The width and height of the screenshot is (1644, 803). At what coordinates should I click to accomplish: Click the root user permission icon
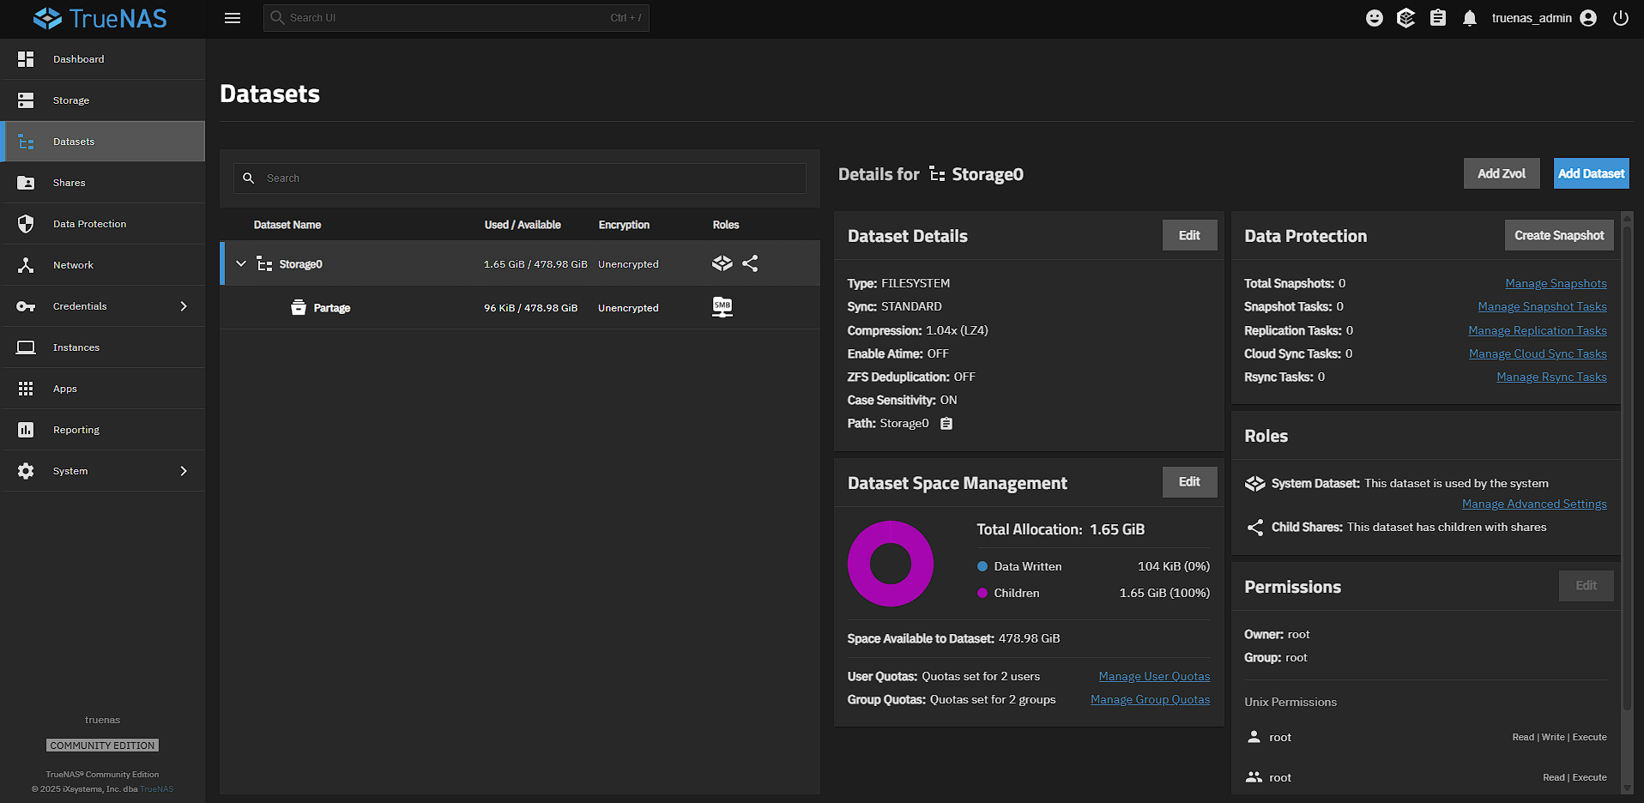click(x=1254, y=737)
